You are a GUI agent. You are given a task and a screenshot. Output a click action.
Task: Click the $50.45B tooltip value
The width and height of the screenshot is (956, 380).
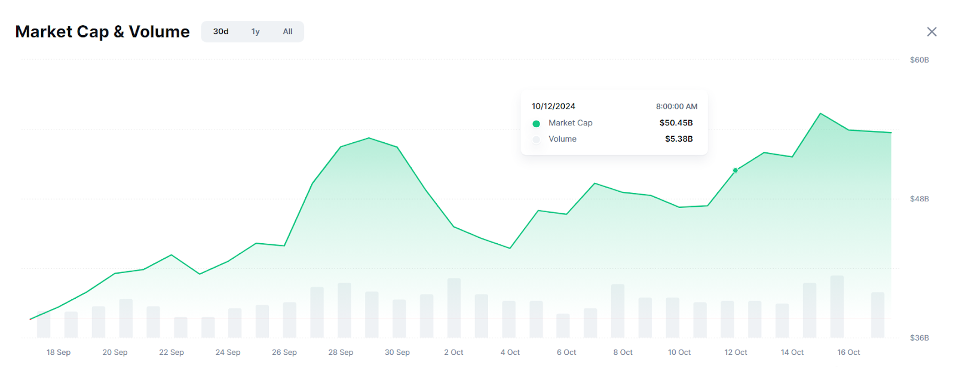click(x=676, y=123)
